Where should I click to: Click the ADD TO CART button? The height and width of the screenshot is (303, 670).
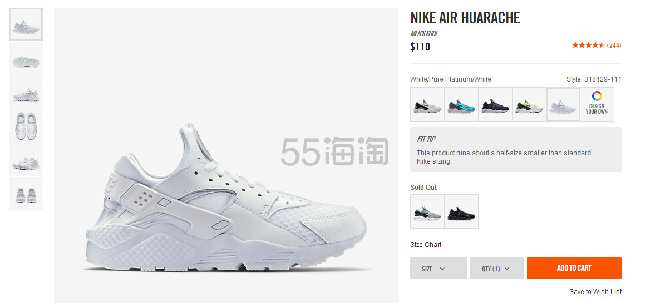tap(574, 268)
